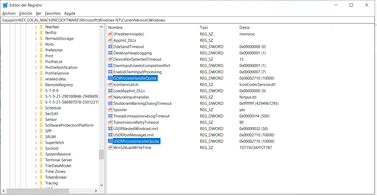Expand the Schedule key

[x=36, y=108]
